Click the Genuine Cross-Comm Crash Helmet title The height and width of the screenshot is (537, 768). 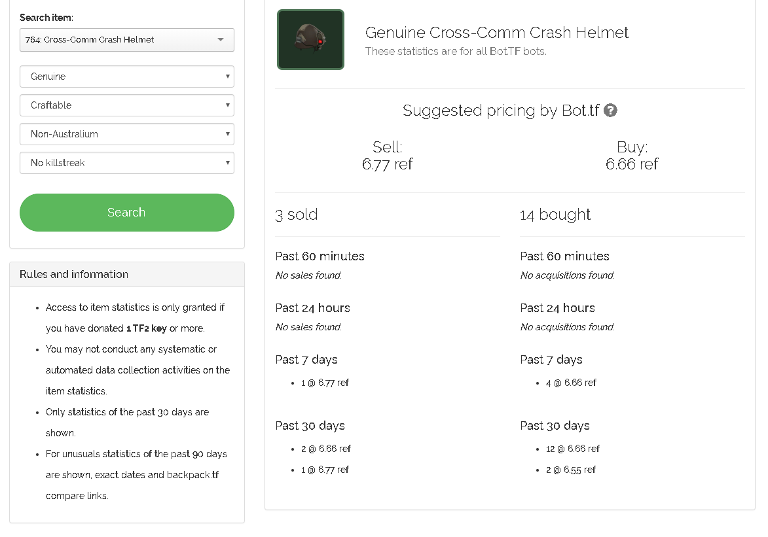496,33
